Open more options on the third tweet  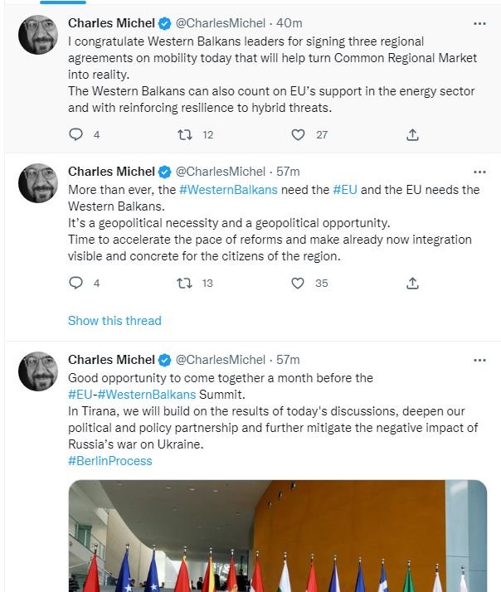479,360
